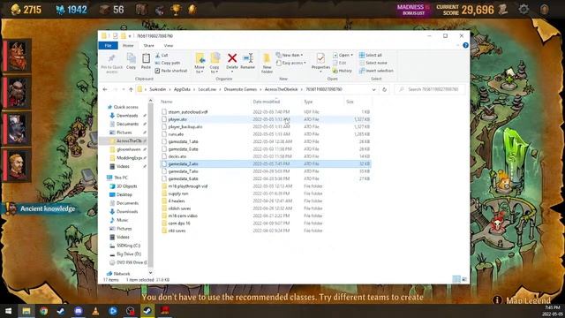Click the Delete red X icon

232,58
